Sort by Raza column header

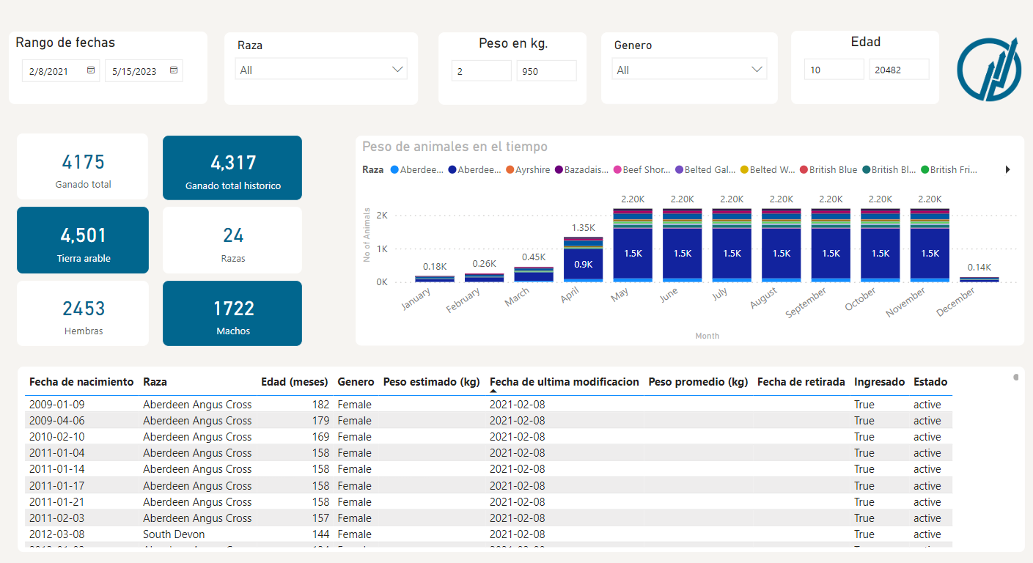coord(155,381)
